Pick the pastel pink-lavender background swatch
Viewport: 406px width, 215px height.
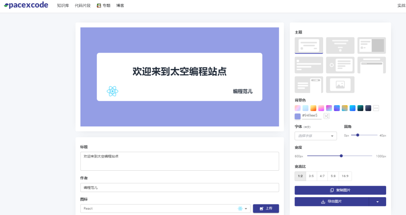[x=297, y=108]
